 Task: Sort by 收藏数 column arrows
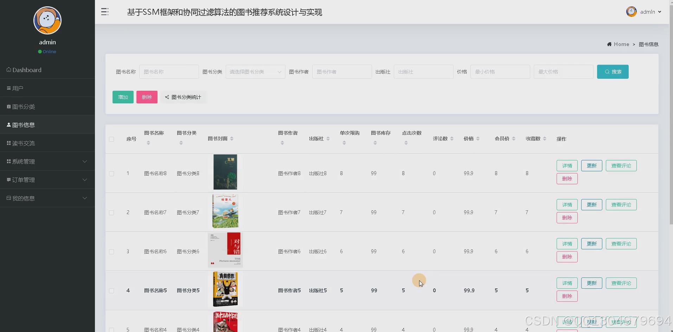pos(545,139)
